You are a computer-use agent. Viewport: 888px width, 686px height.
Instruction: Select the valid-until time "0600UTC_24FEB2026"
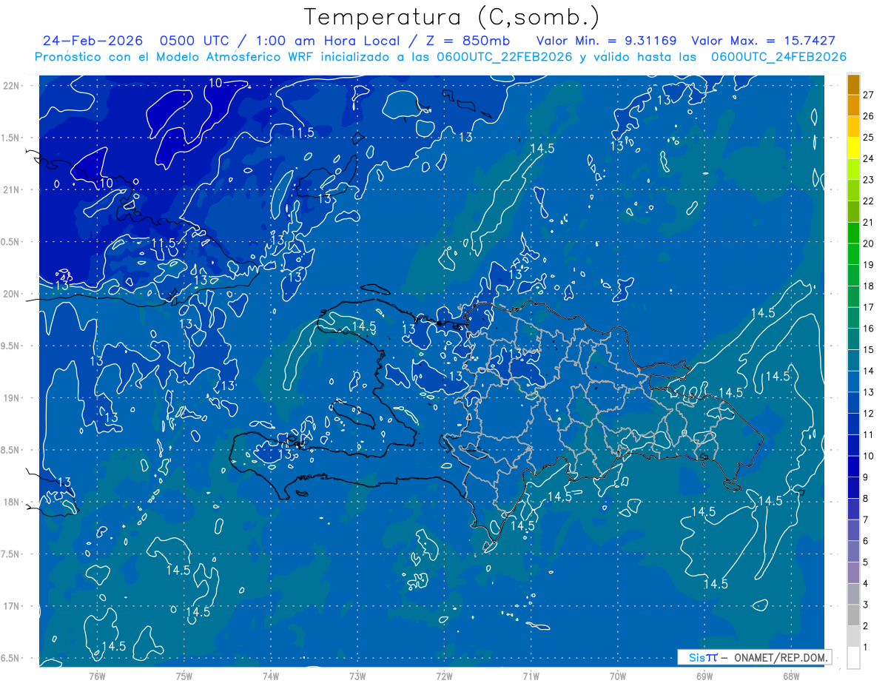point(778,57)
